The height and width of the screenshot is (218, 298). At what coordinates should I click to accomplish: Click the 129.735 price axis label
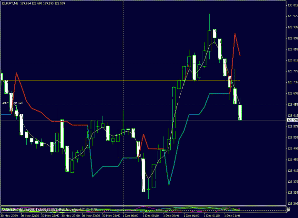[293, 82]
